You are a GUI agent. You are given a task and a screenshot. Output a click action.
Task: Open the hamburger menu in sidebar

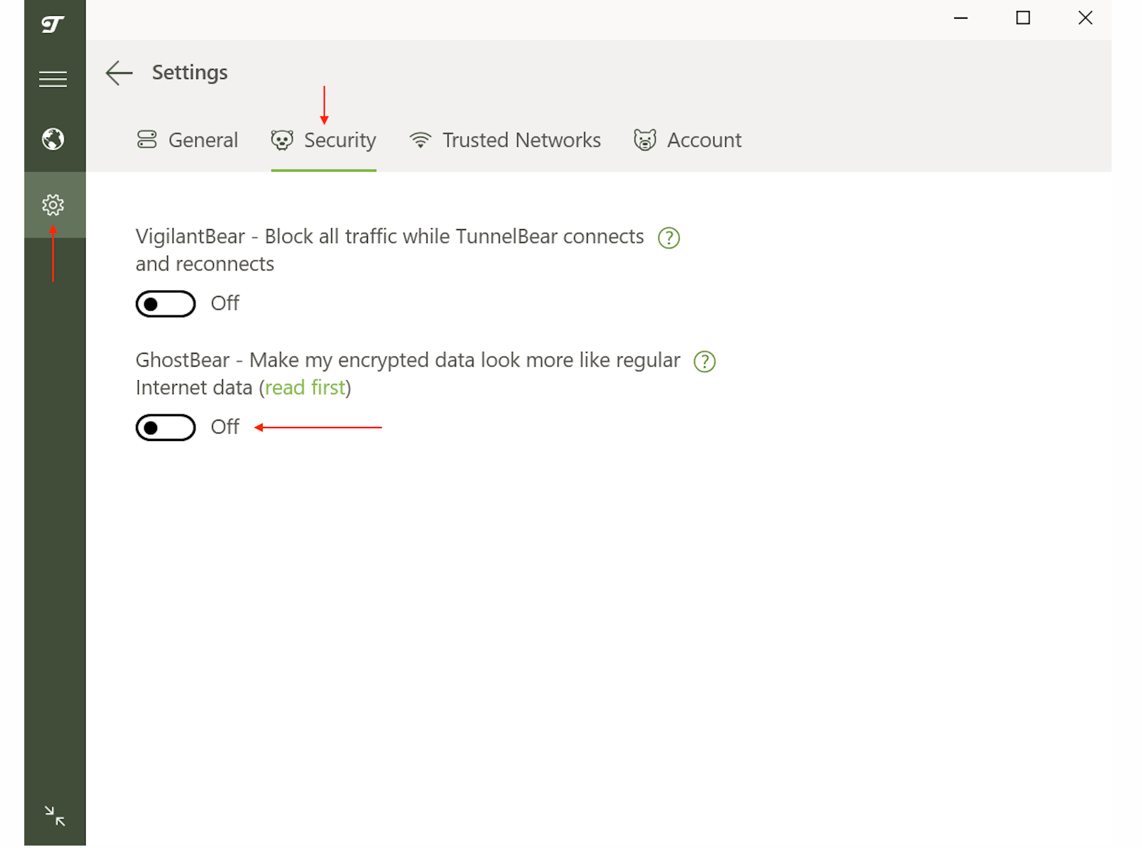53,79
